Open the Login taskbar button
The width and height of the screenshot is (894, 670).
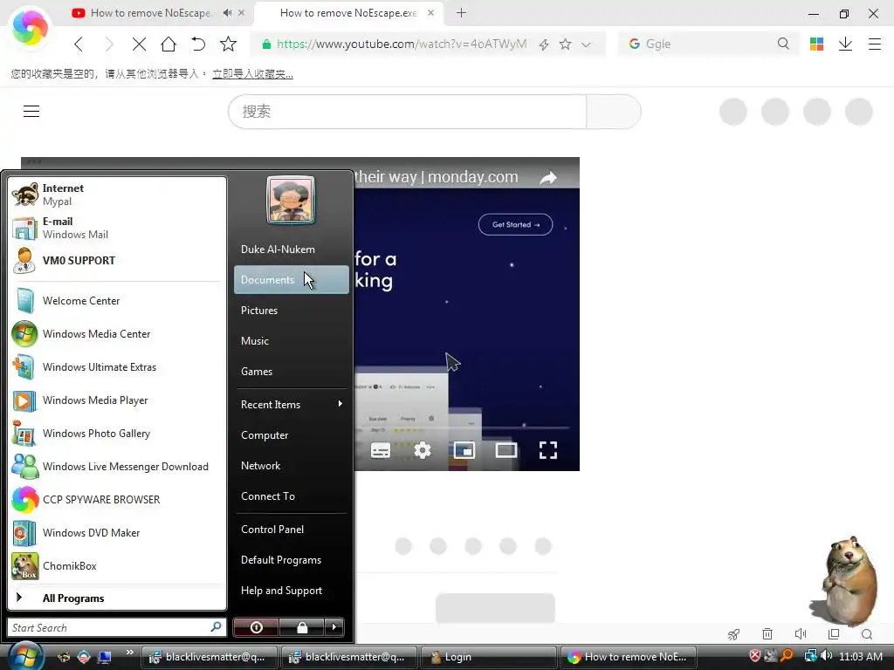489,657
